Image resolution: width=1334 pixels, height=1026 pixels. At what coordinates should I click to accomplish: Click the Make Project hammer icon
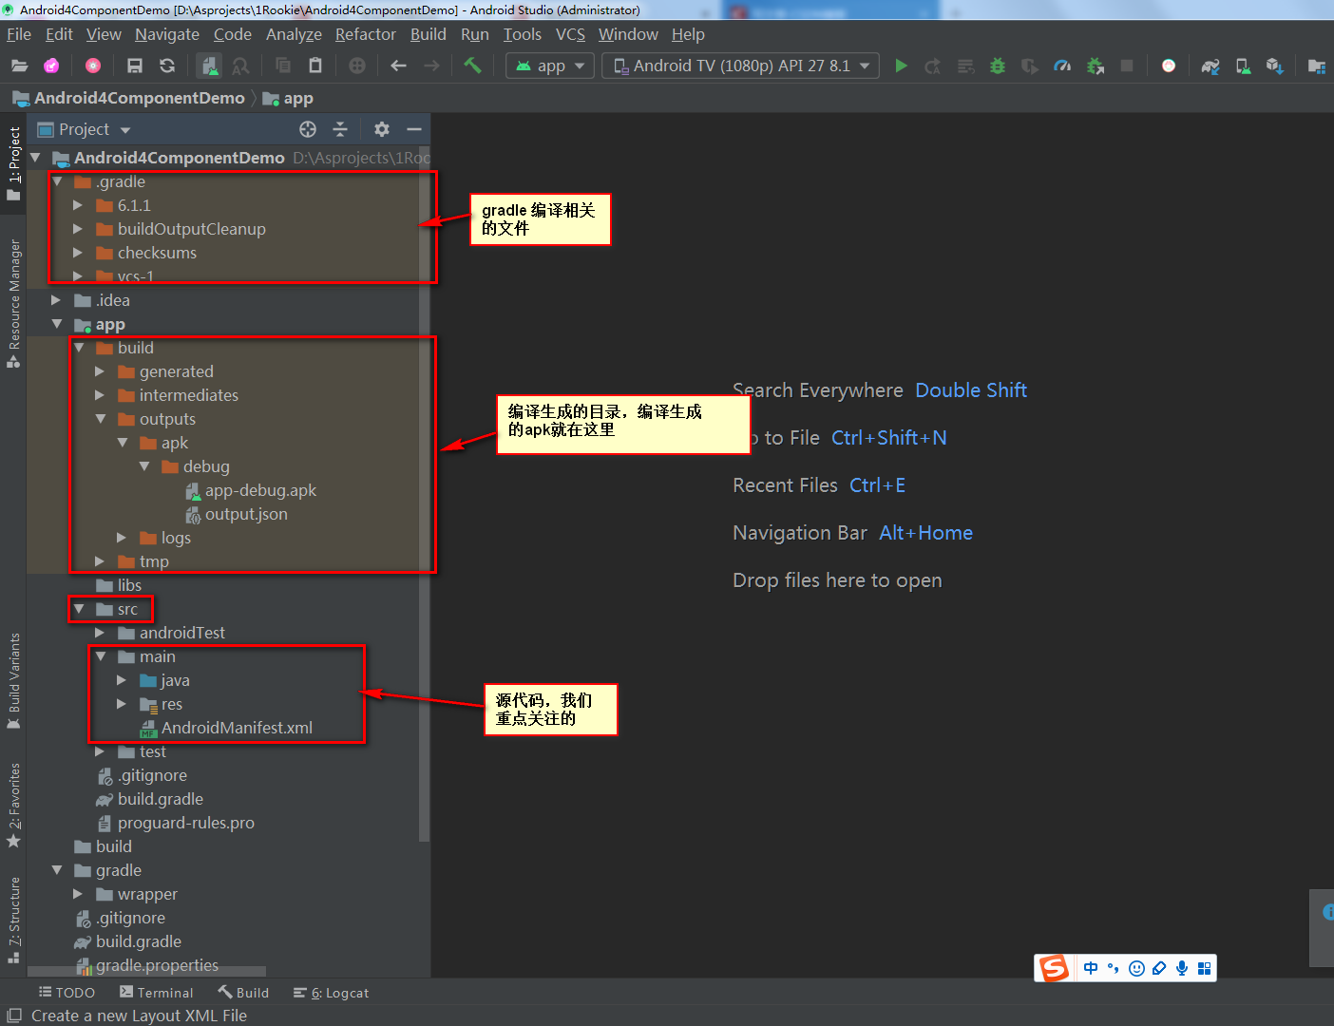(472, 66)
